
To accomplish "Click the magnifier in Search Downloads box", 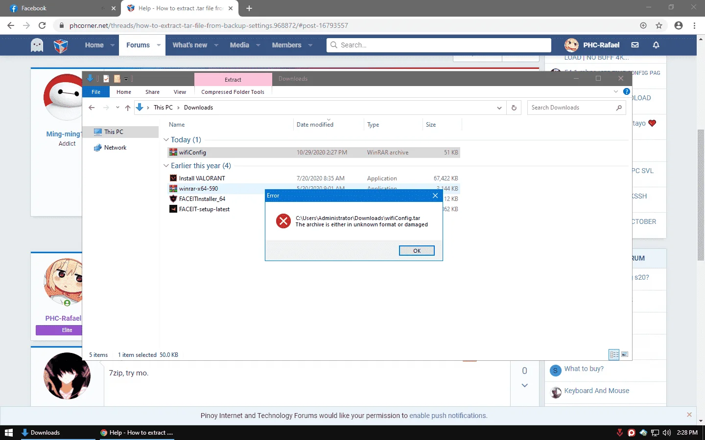I will 619,108.
